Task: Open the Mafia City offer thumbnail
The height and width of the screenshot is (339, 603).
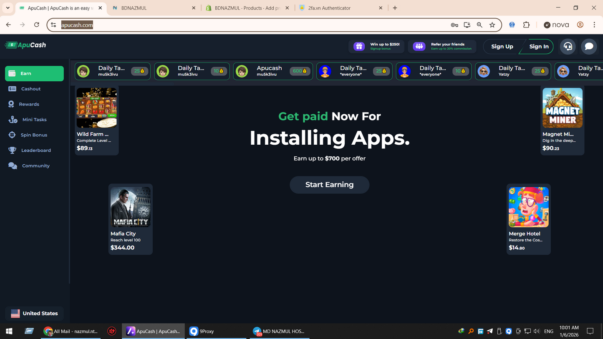Action: (130, 207)
